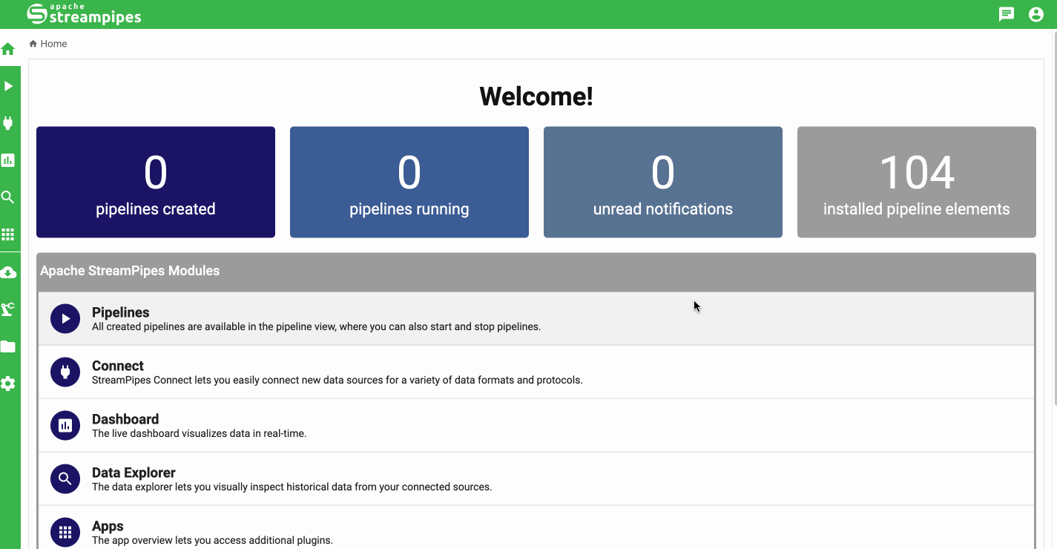Click the Apache StreamPipes logo
This screenshot has width=1057, height=549.
84,14
